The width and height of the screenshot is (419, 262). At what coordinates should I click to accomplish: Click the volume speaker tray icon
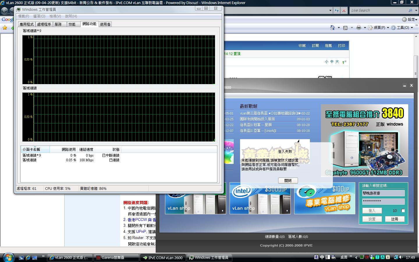[402, 257]
